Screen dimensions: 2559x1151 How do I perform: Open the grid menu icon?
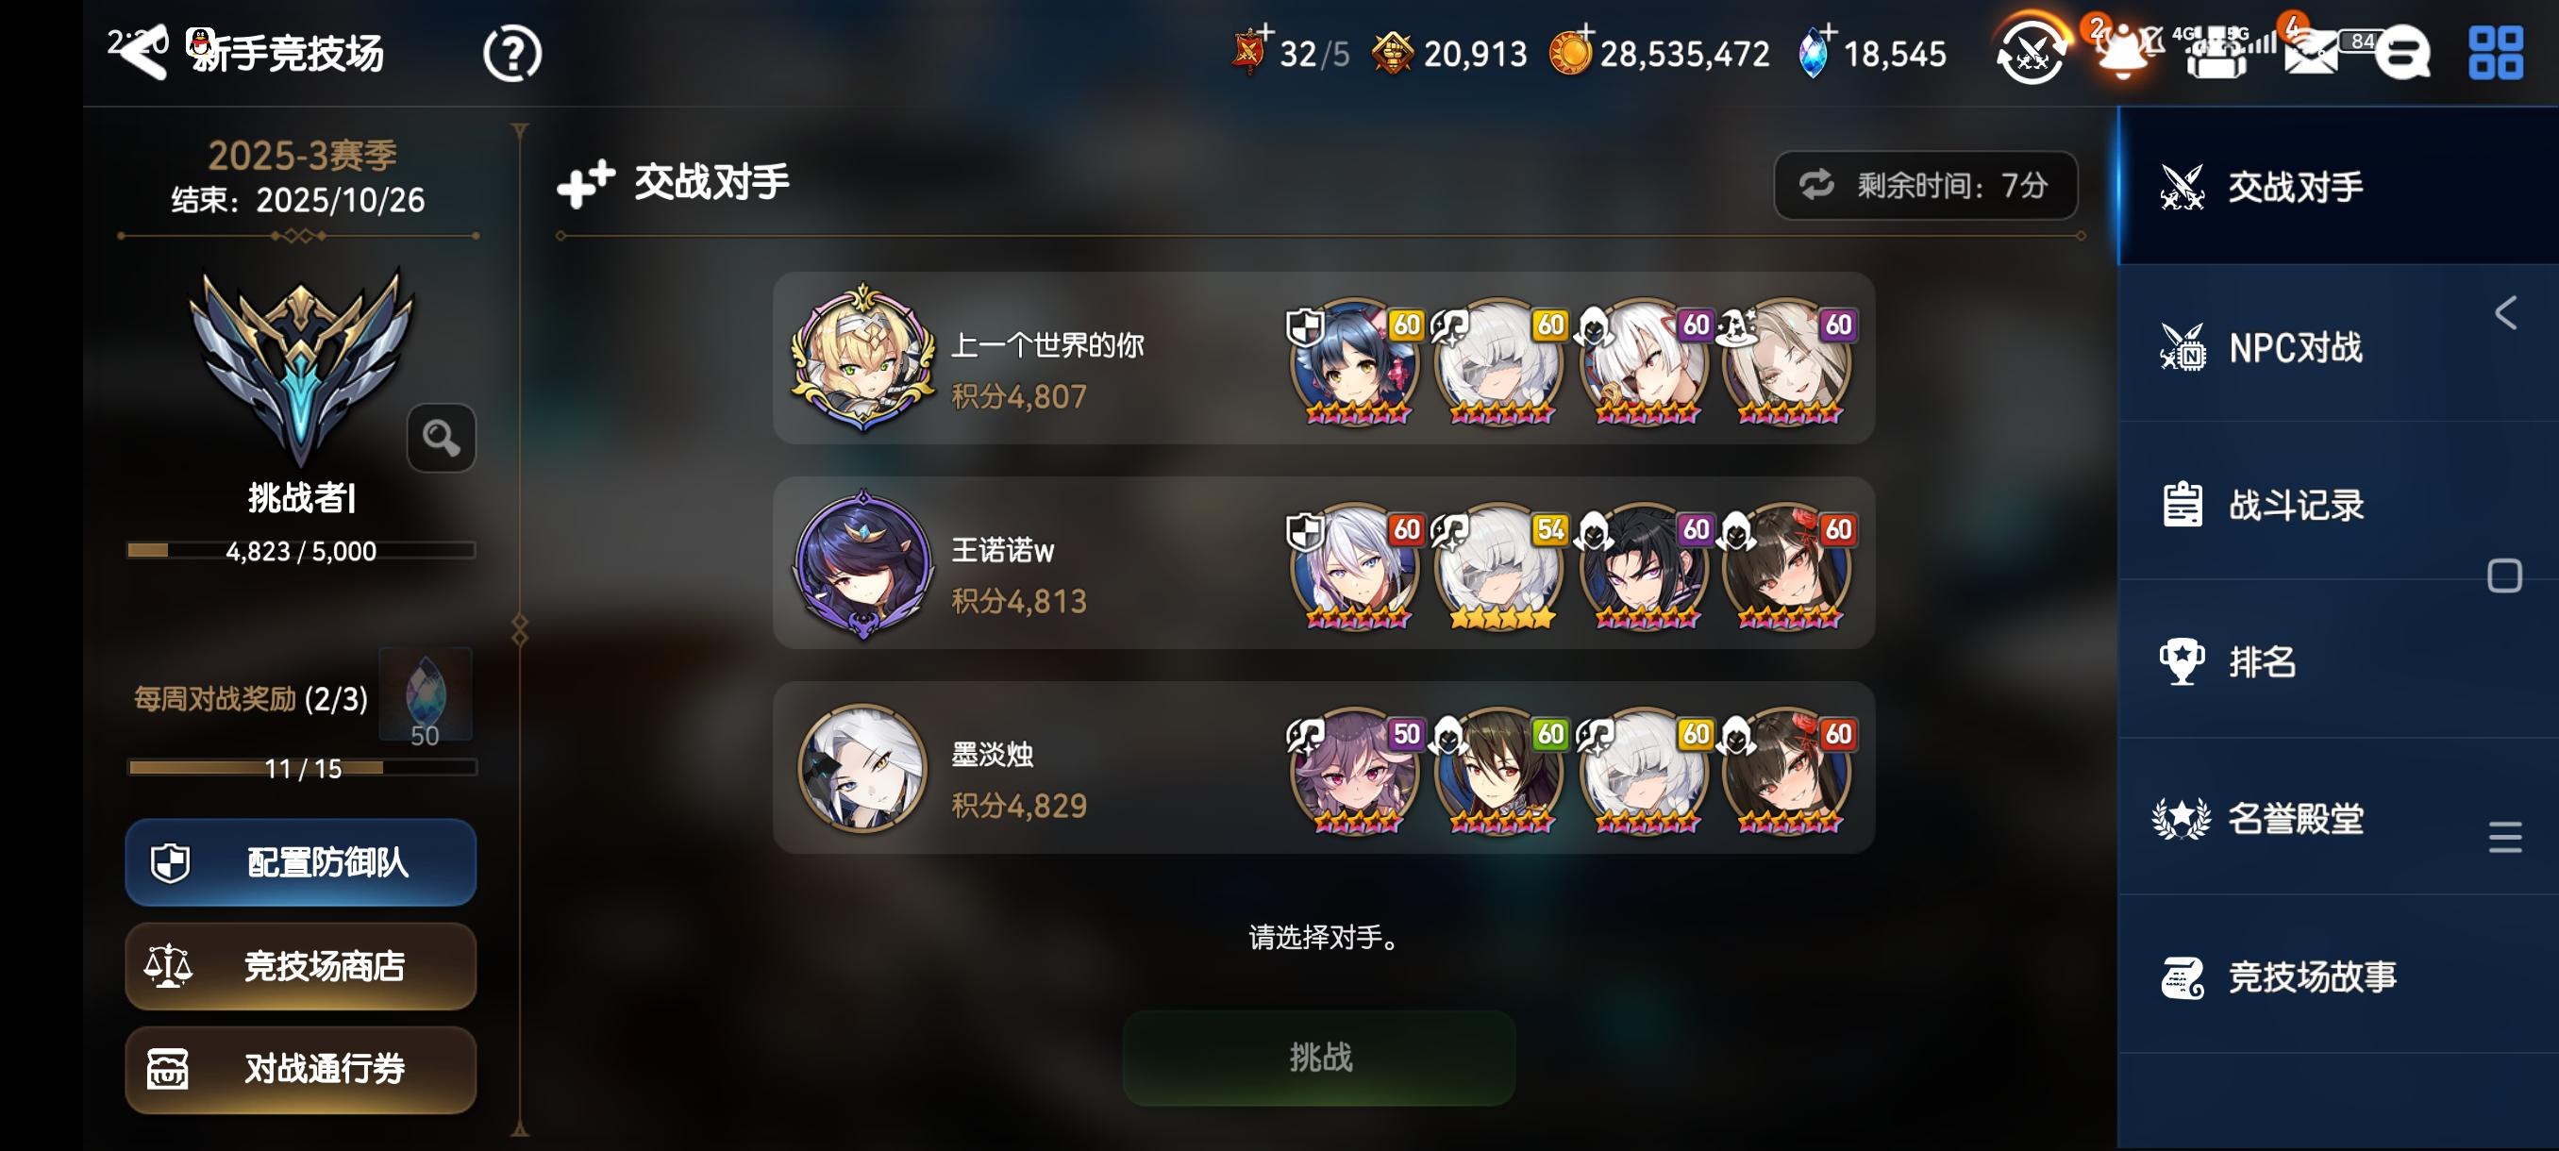[x=2496, y=53]
